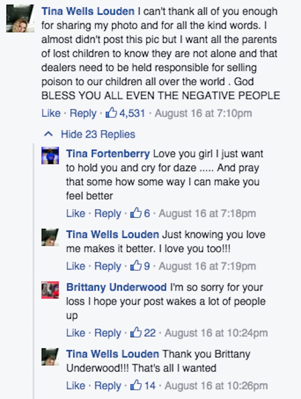
Task: Click thumbs-up icon with 14 likes
Action: [136, 386]
